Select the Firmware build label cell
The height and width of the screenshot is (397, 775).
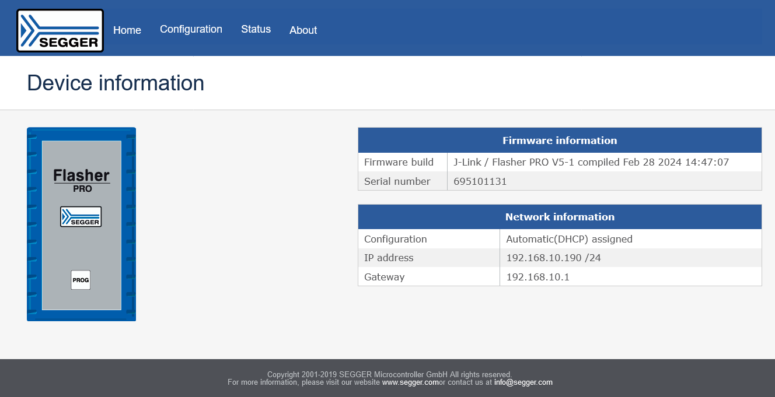[x=403, y=162]
